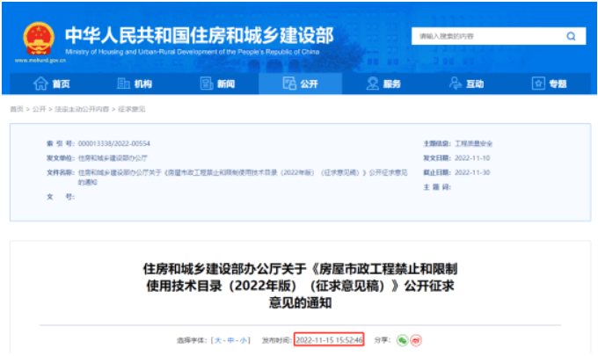598x356 pixels.
Task: Open the 公开 navigation tab
Action: (x=301, y=84)
